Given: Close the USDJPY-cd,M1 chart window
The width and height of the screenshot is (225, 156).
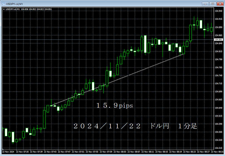Looking at the screenshot, I should click(220, 4).
